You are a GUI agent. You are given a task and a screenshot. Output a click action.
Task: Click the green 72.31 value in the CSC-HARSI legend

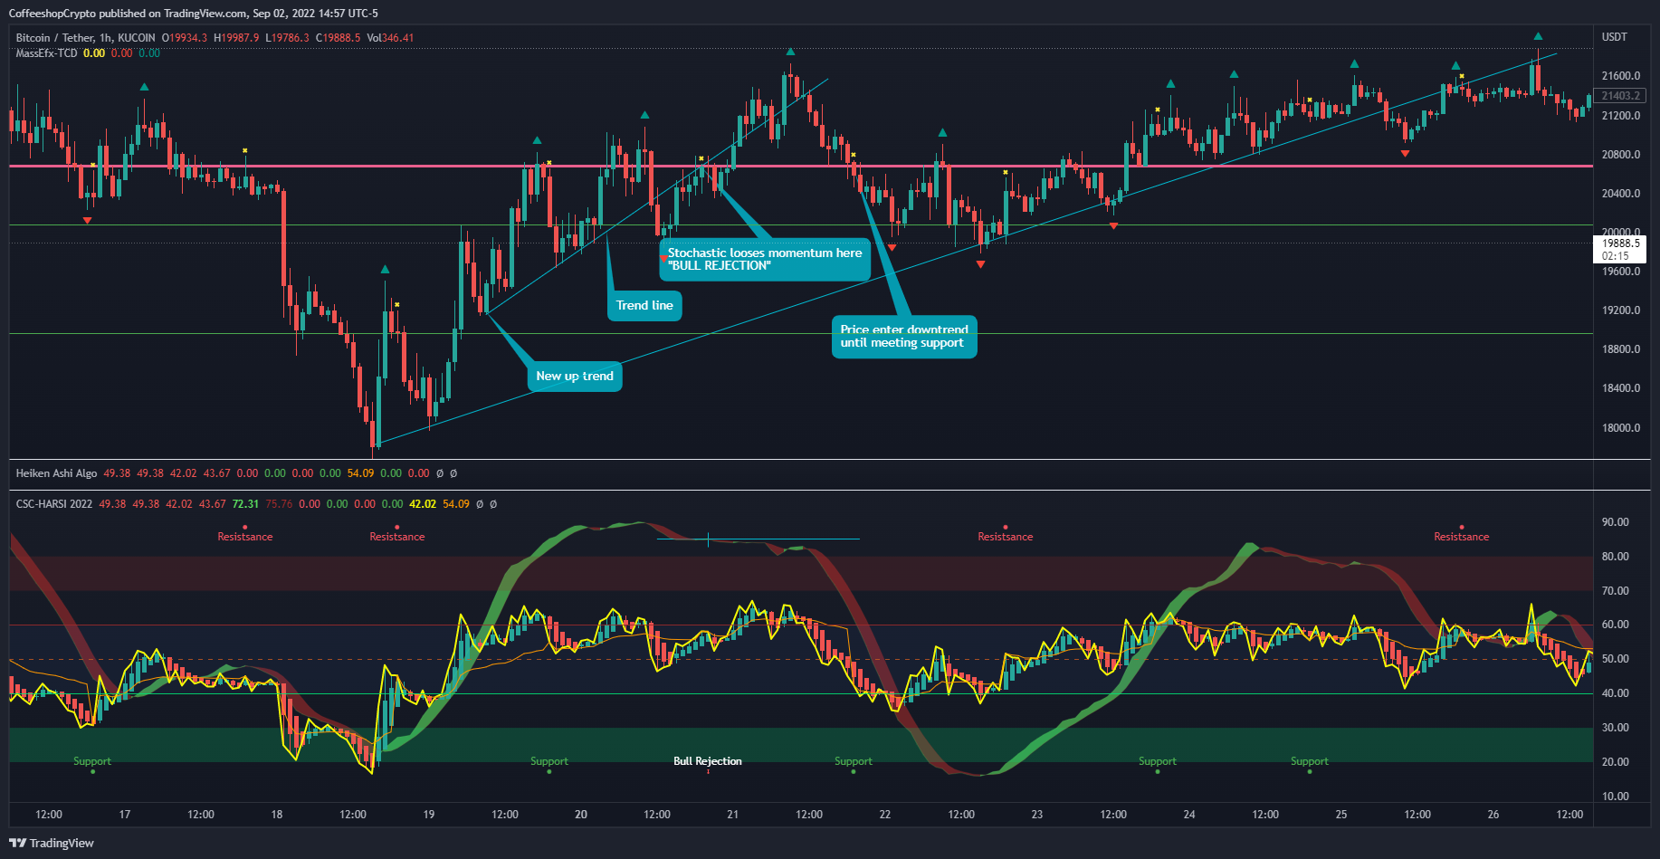pos(245,504)
